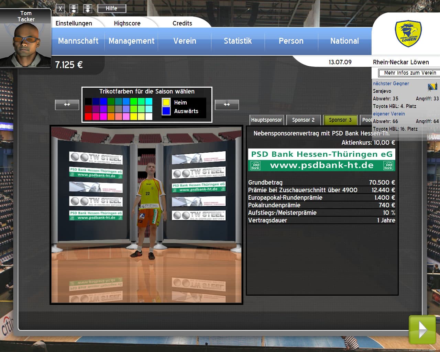Click the PSD Bank Hessen-Thüringen sponsor banner

point(322,160)
